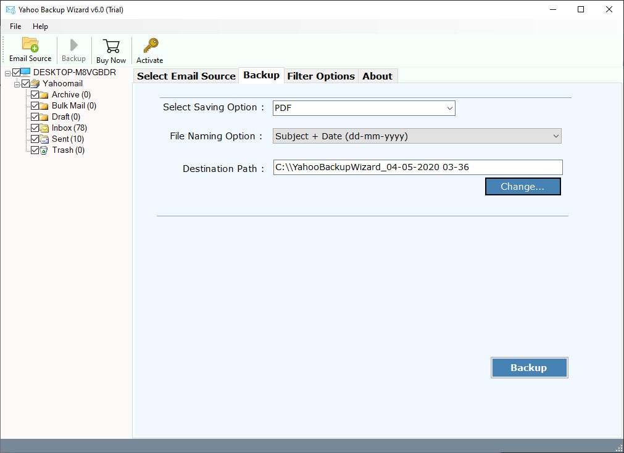Select the Sent (10) tree label
The image size is (624, 453).
[68, 139]
